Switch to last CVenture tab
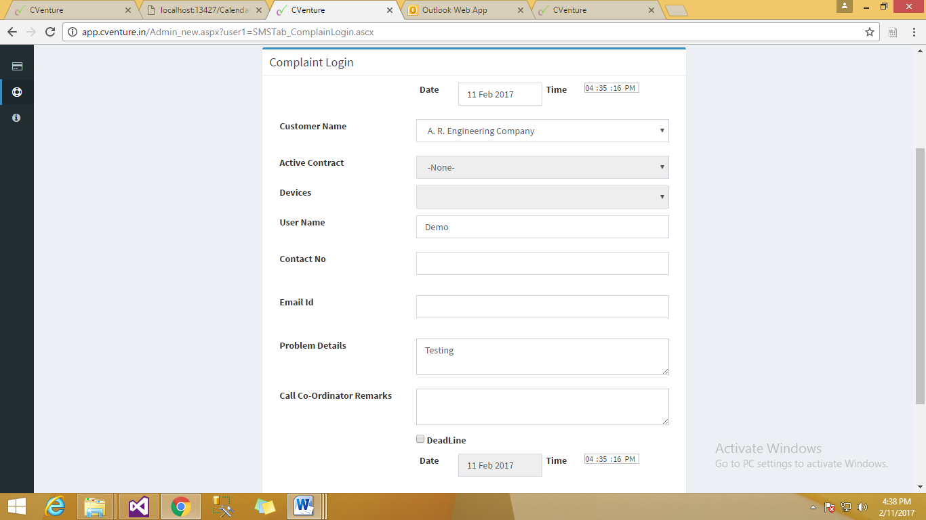Image resolution: width=926 pixels, height=520 pixels. pos(596,10)
